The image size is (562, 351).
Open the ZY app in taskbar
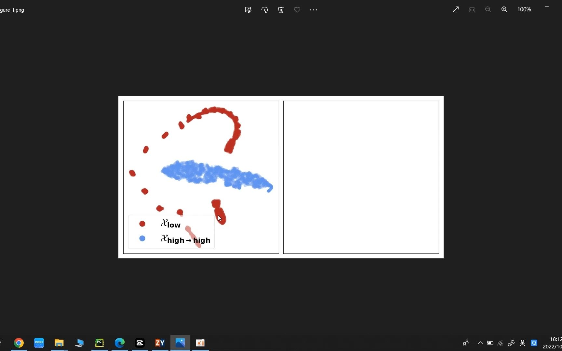pyautogui.click(x=160, y=343)
